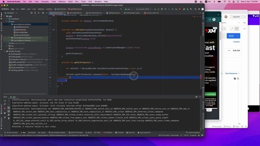Open the Send button dropdown arrow in Postman

238,36
